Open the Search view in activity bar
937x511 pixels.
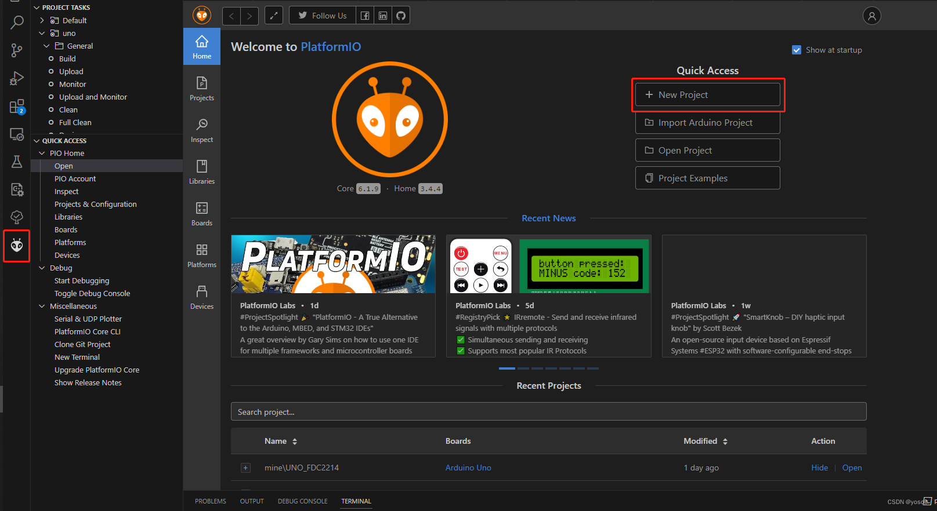pos(17,23)
